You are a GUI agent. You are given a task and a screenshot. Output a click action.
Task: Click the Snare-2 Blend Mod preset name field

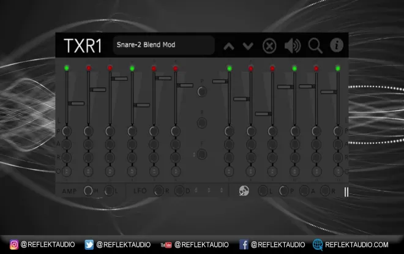tap(163, 45)
